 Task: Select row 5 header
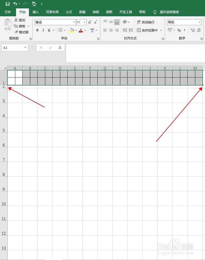4,125
